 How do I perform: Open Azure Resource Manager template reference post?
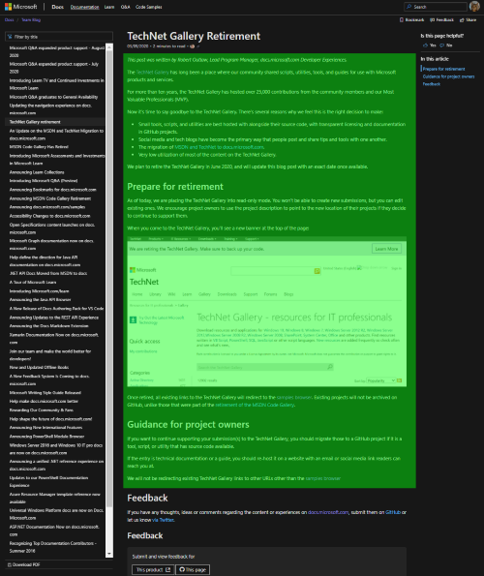(x=55, y=499)
